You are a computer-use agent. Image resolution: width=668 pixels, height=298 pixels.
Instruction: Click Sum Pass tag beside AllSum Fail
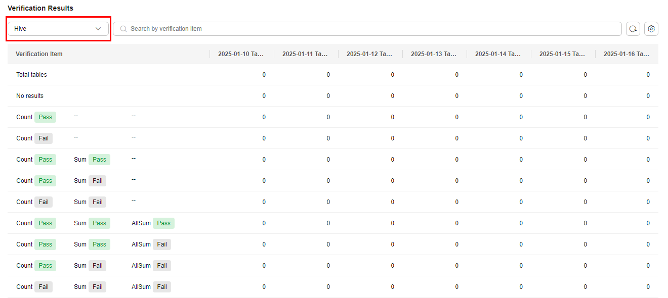tap(99, 244)
